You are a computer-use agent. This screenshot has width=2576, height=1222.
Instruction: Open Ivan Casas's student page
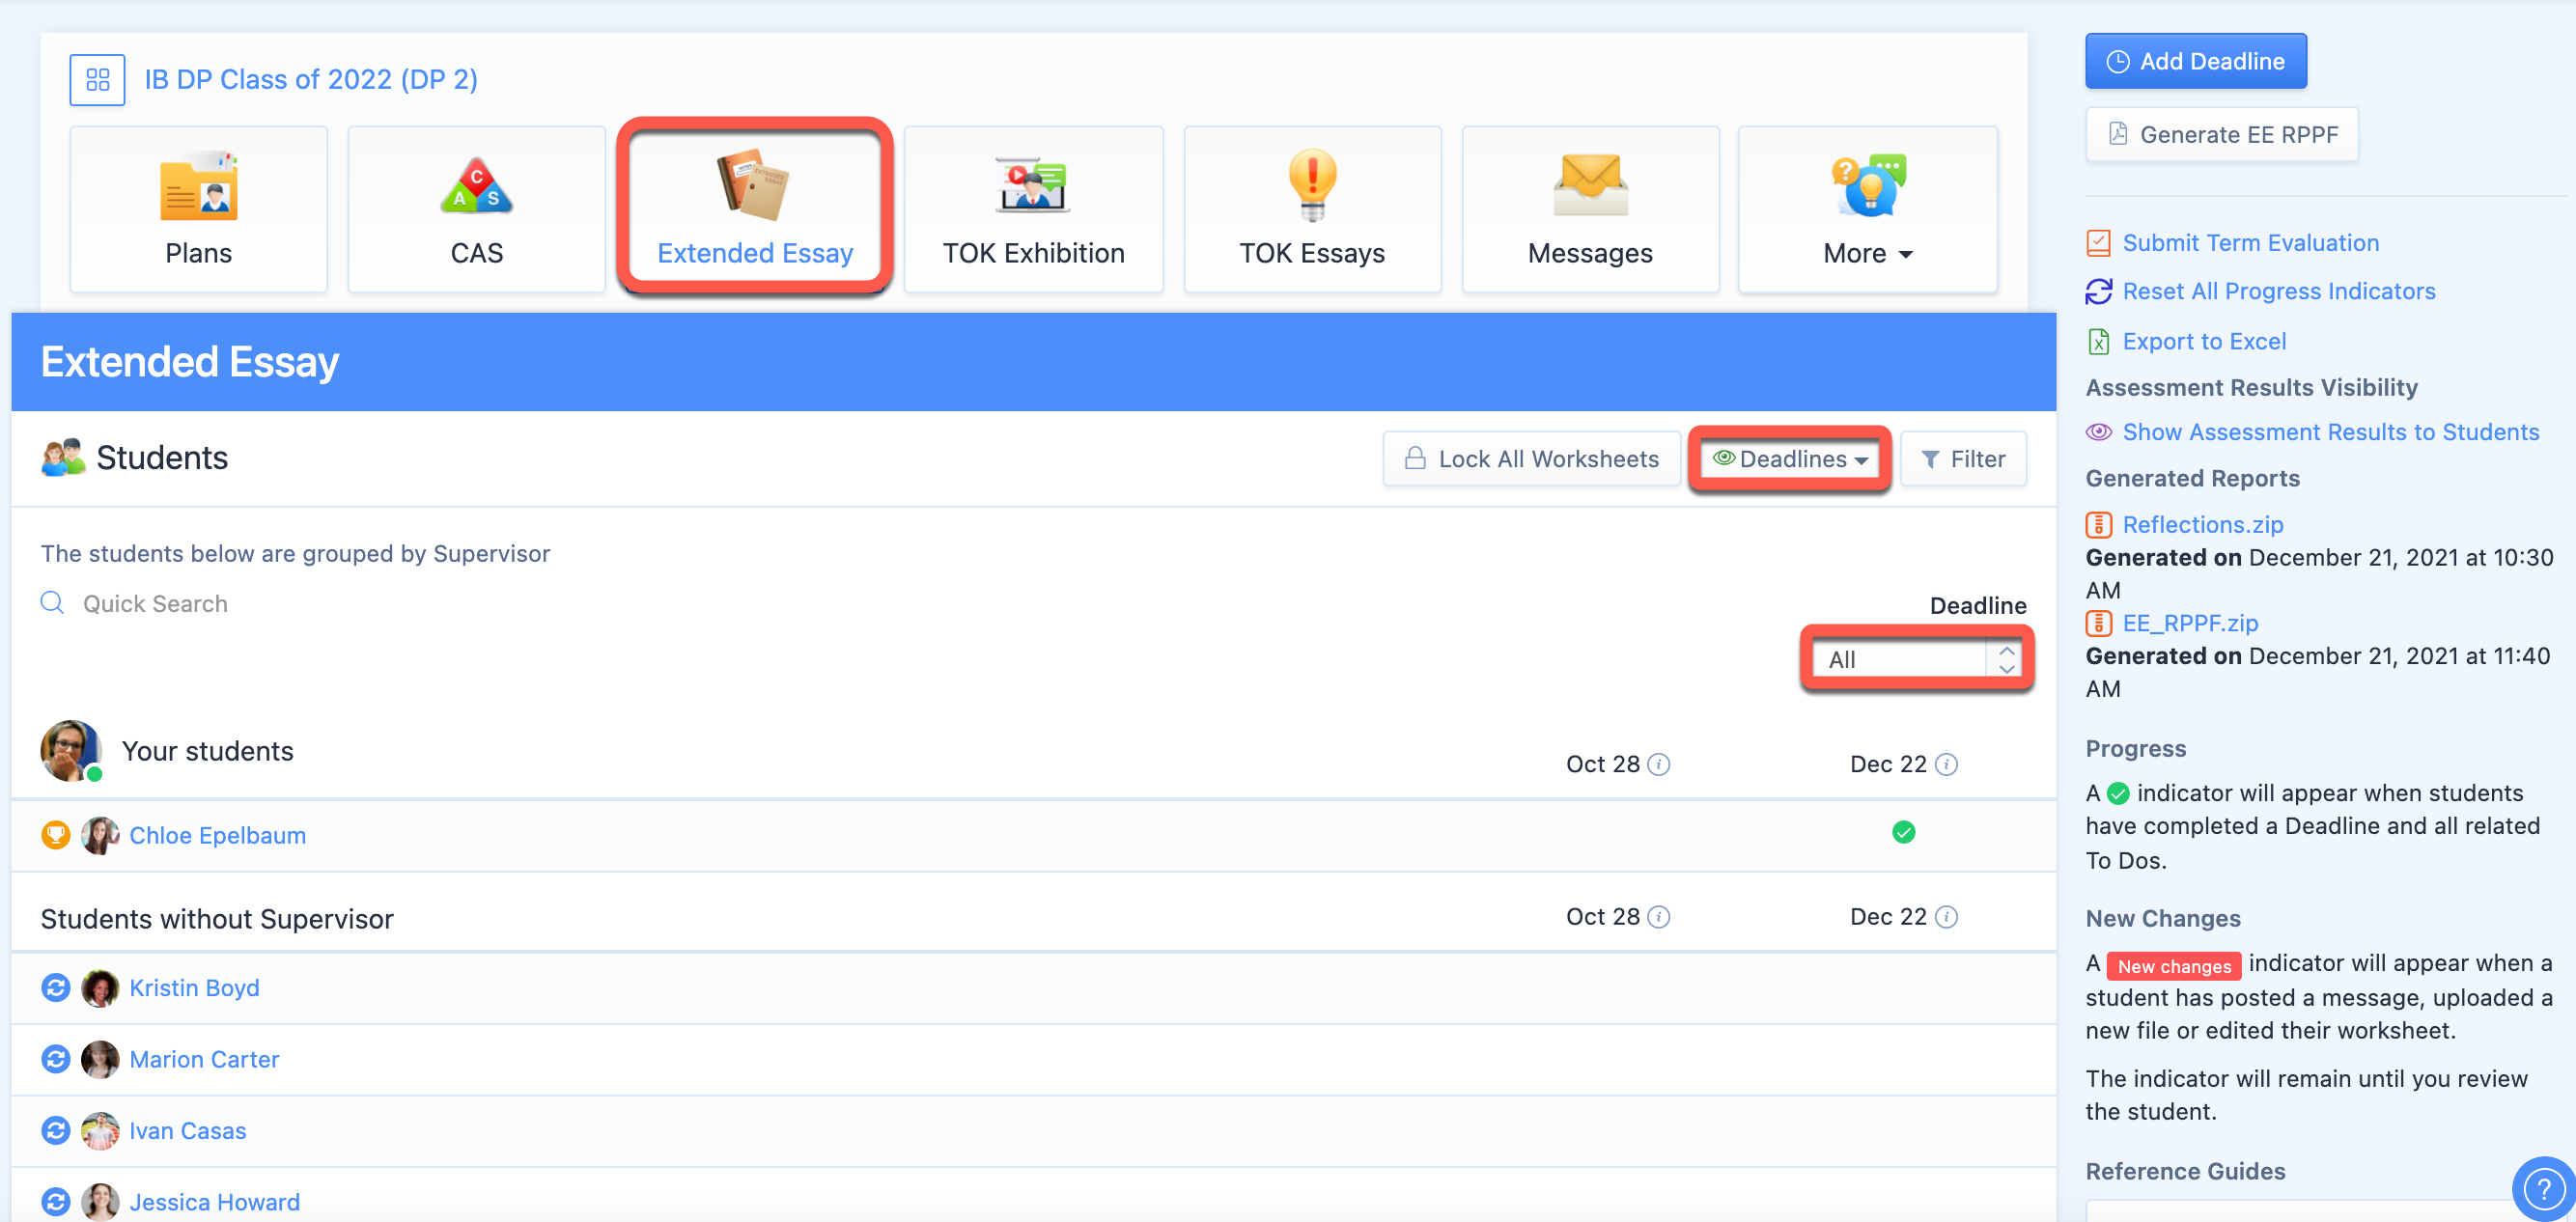[188, 1130]
